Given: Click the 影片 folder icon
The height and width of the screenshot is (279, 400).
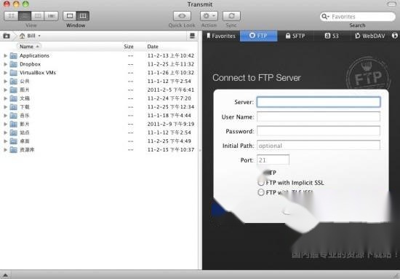Looking at the screenshot, I should coord(14,124).
